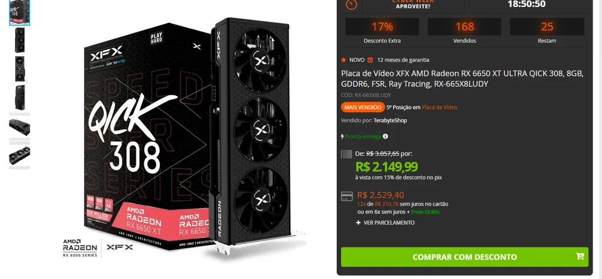Click the MAIS VENDIDO badge
This screenshot has height=279, width=602.
pyautogui.click(x=363, y=107)
